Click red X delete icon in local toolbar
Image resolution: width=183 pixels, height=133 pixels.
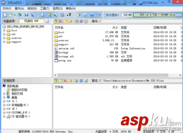coord(65,81)
